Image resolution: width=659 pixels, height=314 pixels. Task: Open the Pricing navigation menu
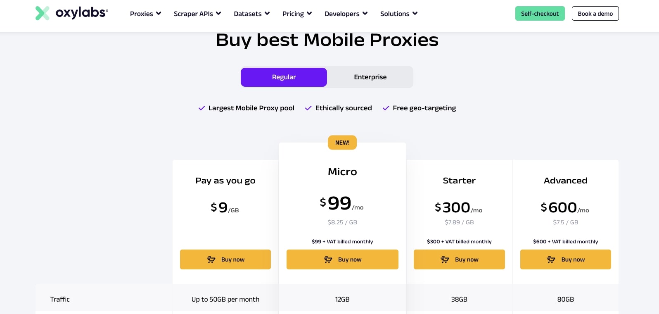tap(297, 14)
